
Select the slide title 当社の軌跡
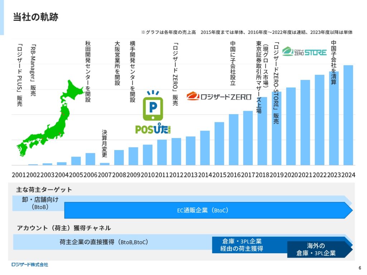[x=35, y=17]
